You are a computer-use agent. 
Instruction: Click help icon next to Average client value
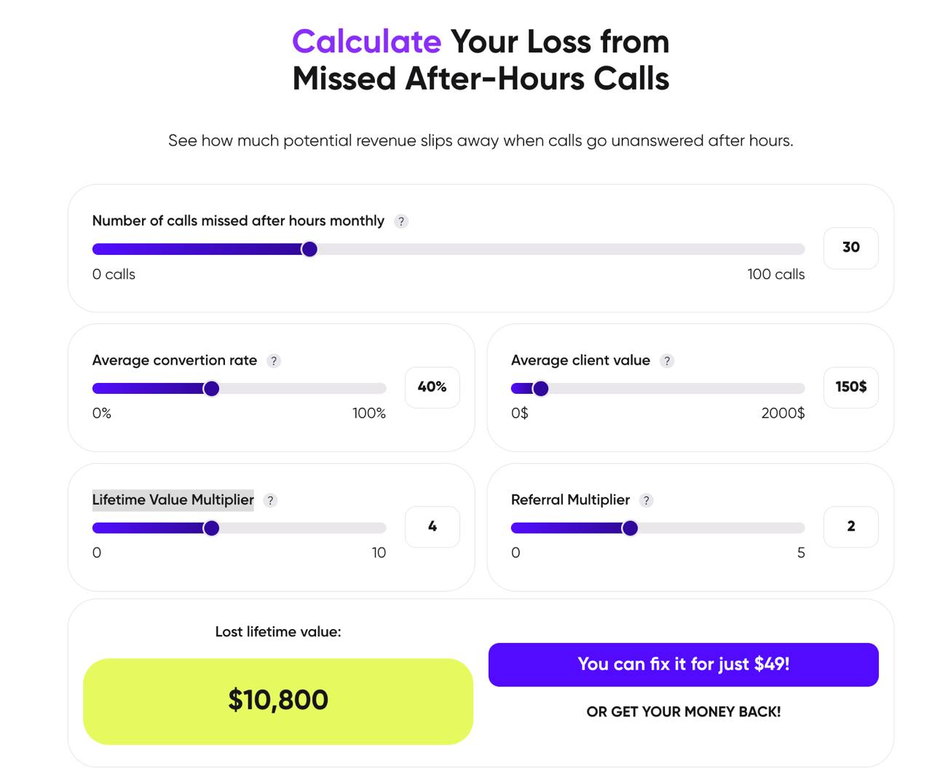coord(667,361)
